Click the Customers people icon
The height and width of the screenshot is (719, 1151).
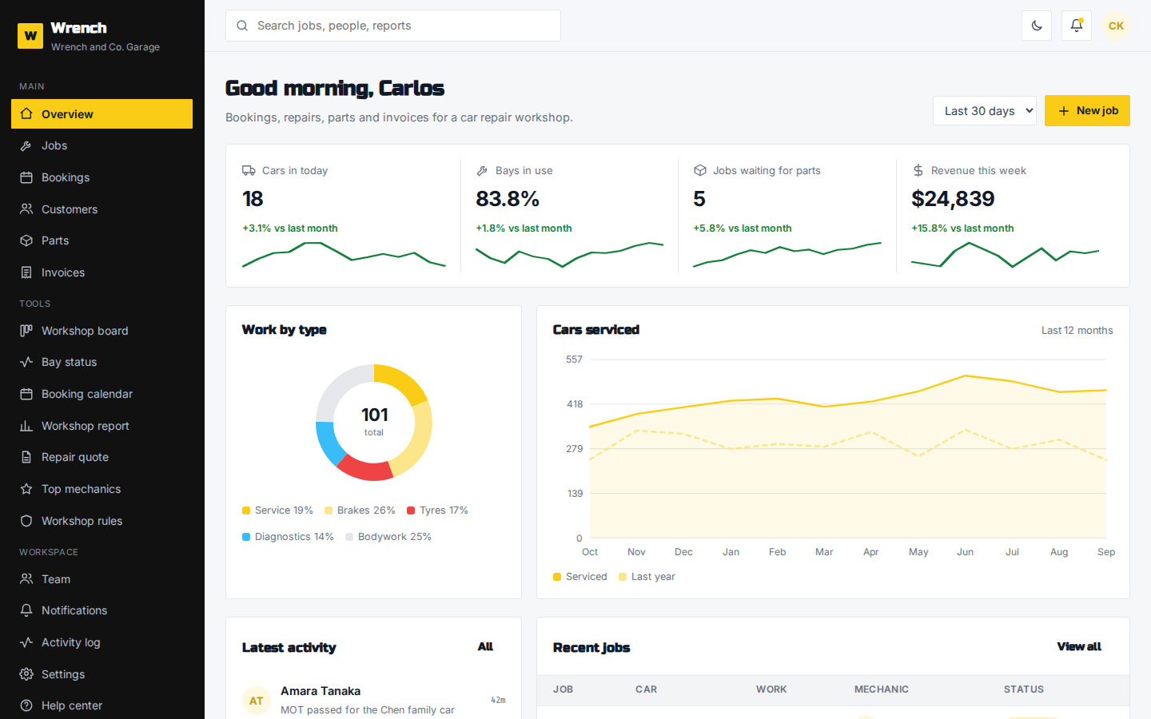(26, 209)
